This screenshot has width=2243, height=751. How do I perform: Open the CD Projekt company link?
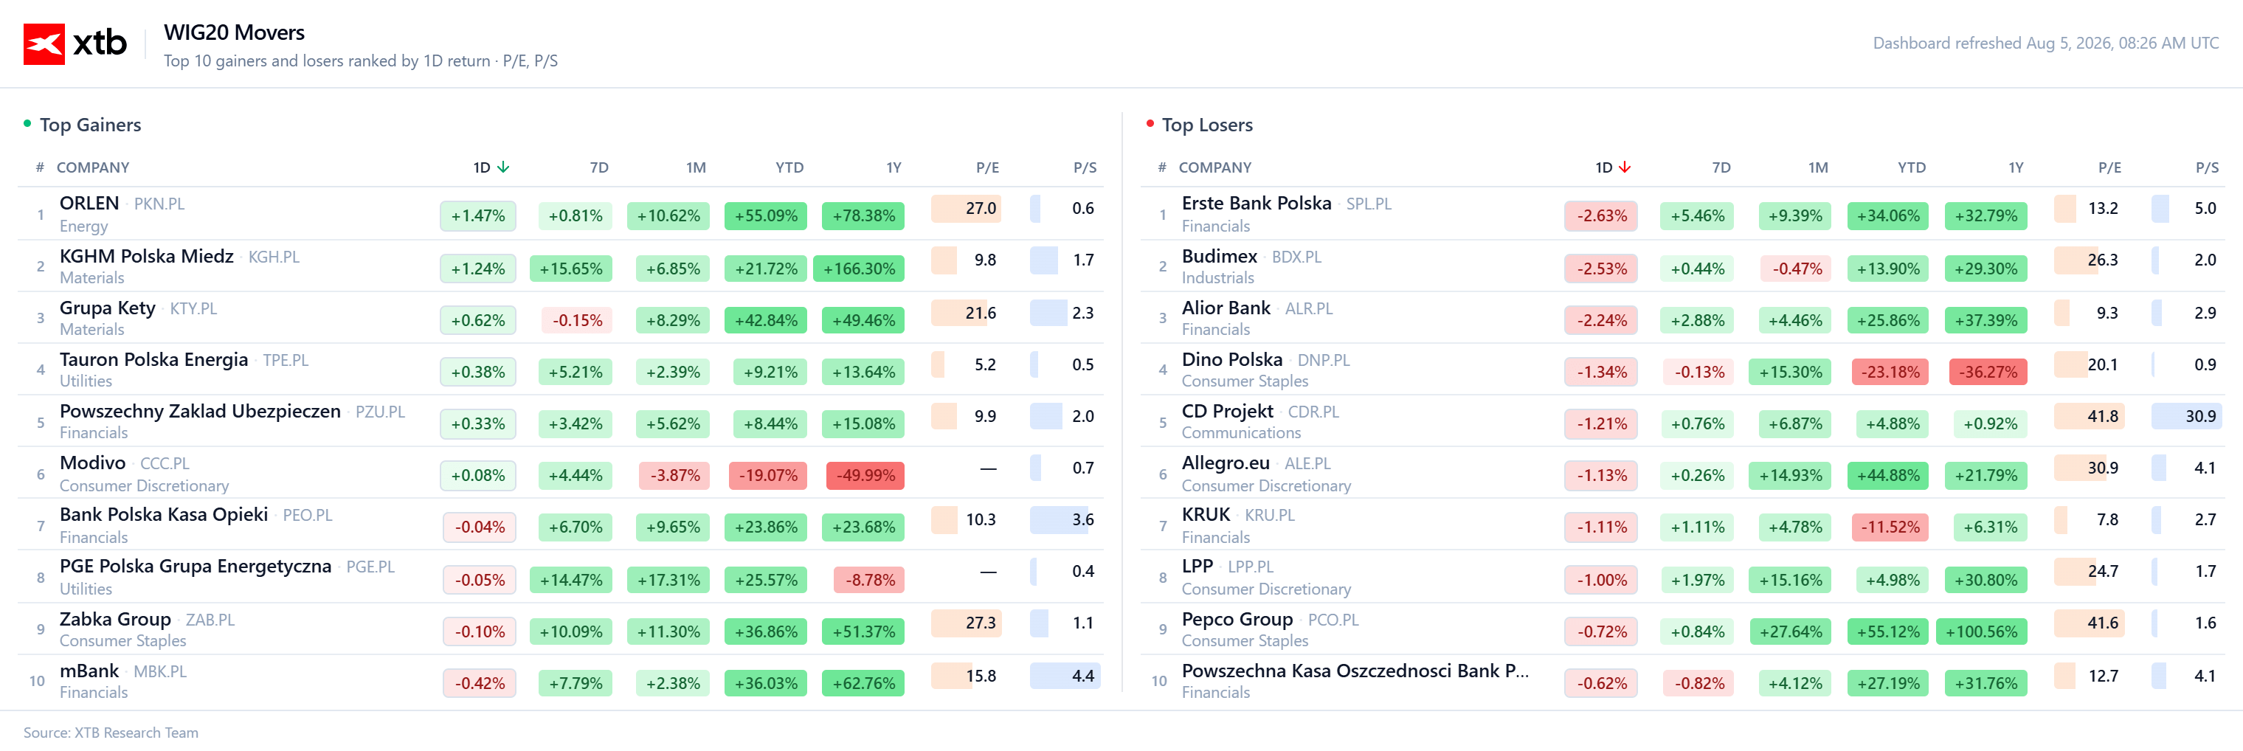pyautogui.click(x=1227, y=411)
